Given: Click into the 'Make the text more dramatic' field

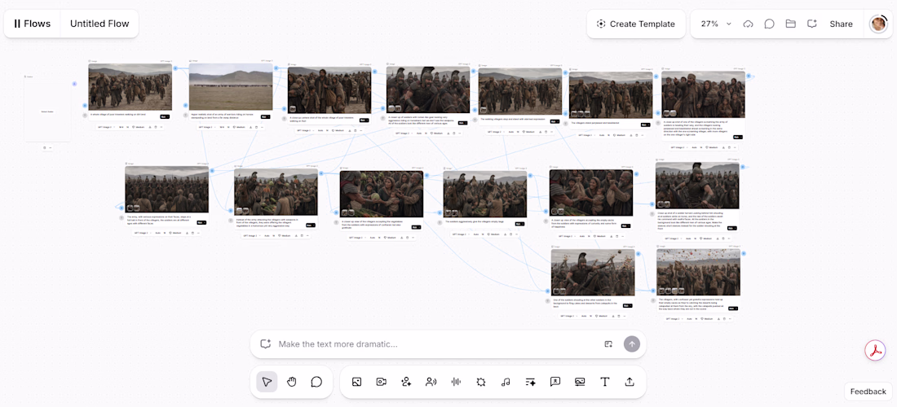Looking at the screenshot, I should pyautogui.click(x=438, y=344).
